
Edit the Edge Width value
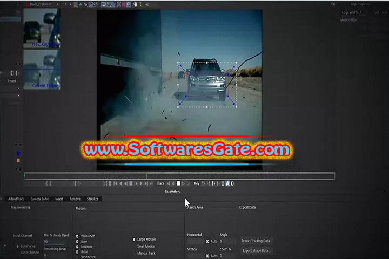pyautogui.click(x=362, y=12)
